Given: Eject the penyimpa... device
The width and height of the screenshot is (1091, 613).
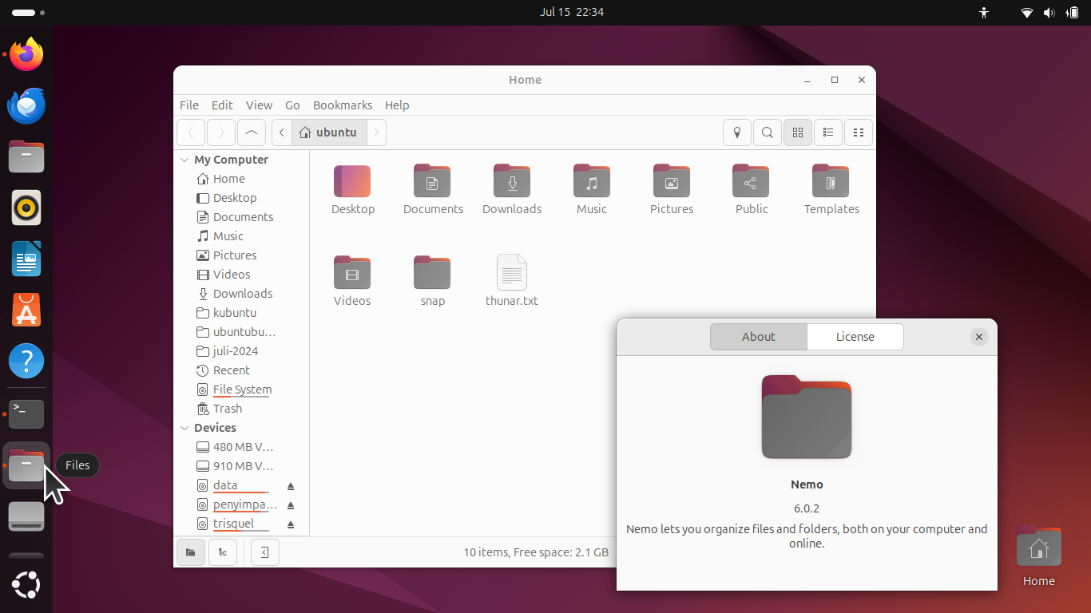Looking at the screenshot, I should pyautogui.click(x=291, y=504).
